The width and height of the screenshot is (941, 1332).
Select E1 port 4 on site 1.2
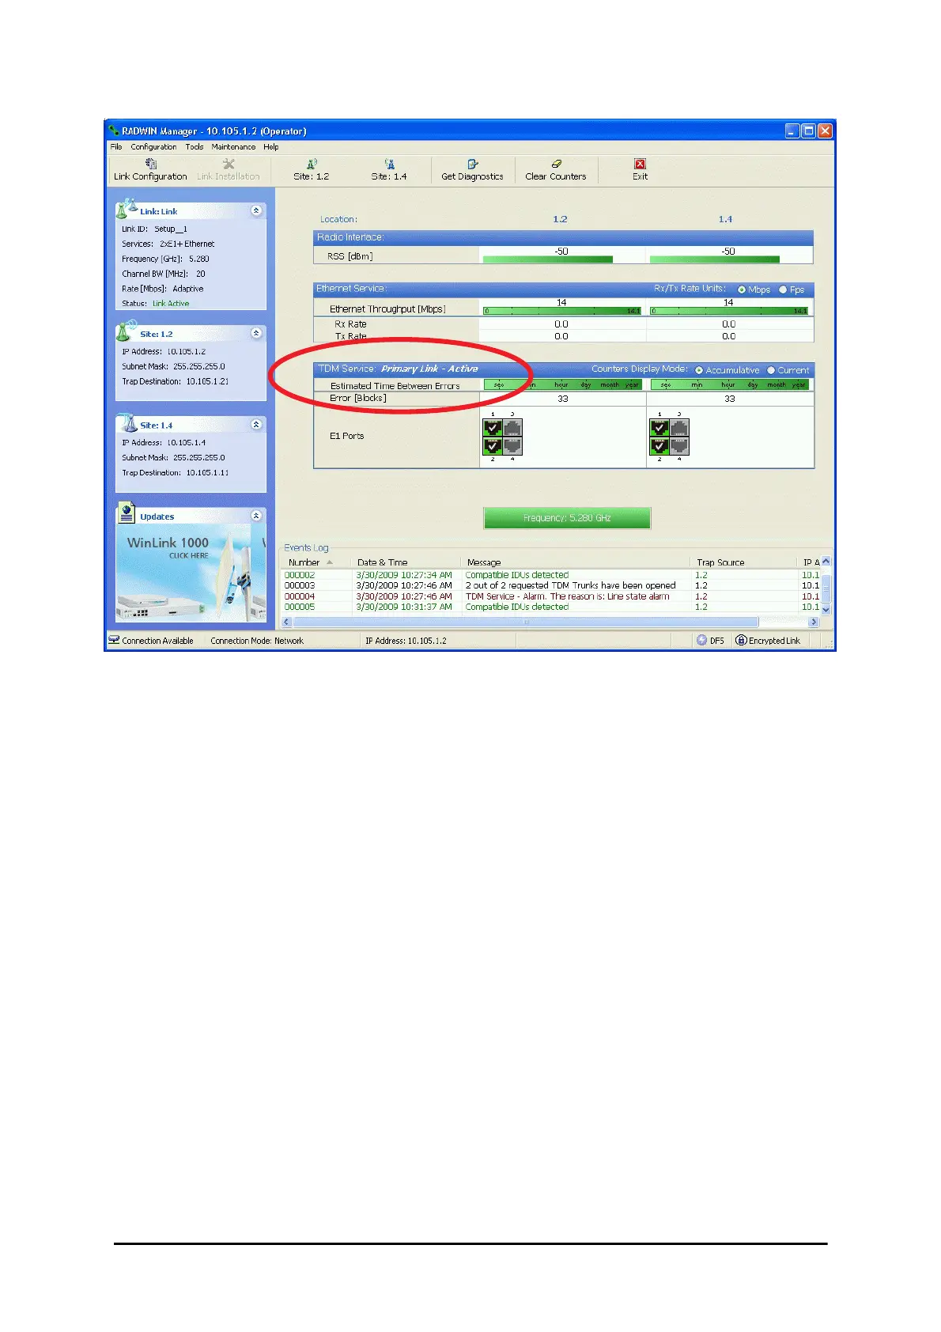[512, 446]
